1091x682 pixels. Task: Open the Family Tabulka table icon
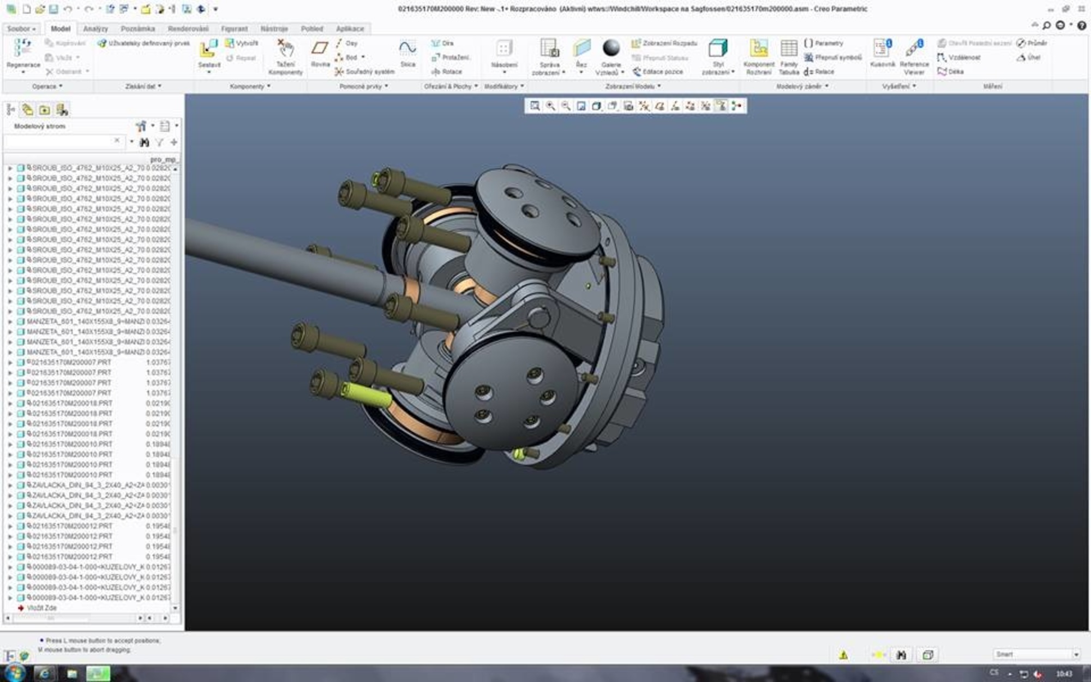click(x=789, y=49)
